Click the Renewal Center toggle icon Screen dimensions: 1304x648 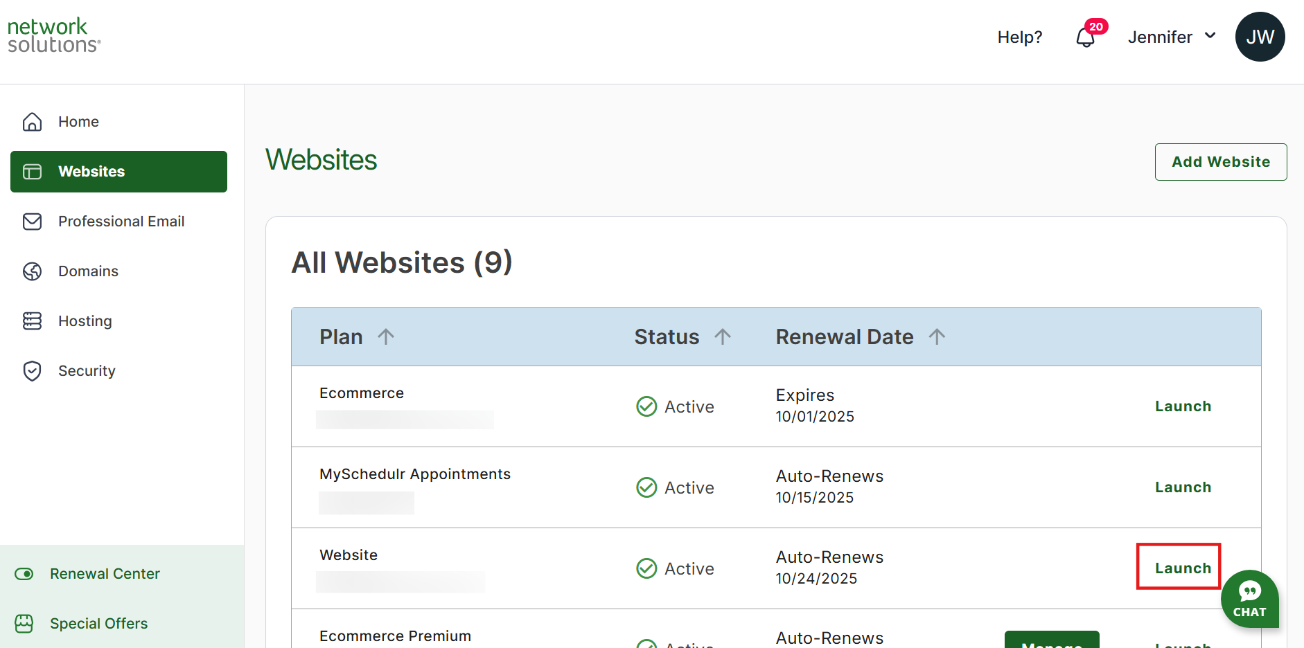point(24,574)
